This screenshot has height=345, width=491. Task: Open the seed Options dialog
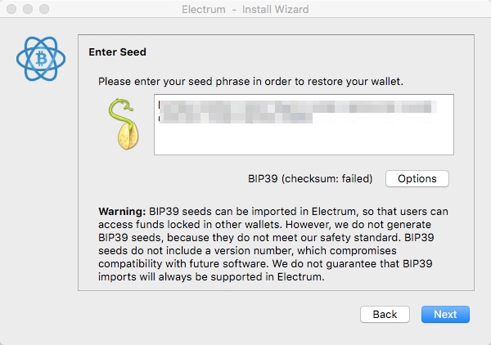point(417,178)
